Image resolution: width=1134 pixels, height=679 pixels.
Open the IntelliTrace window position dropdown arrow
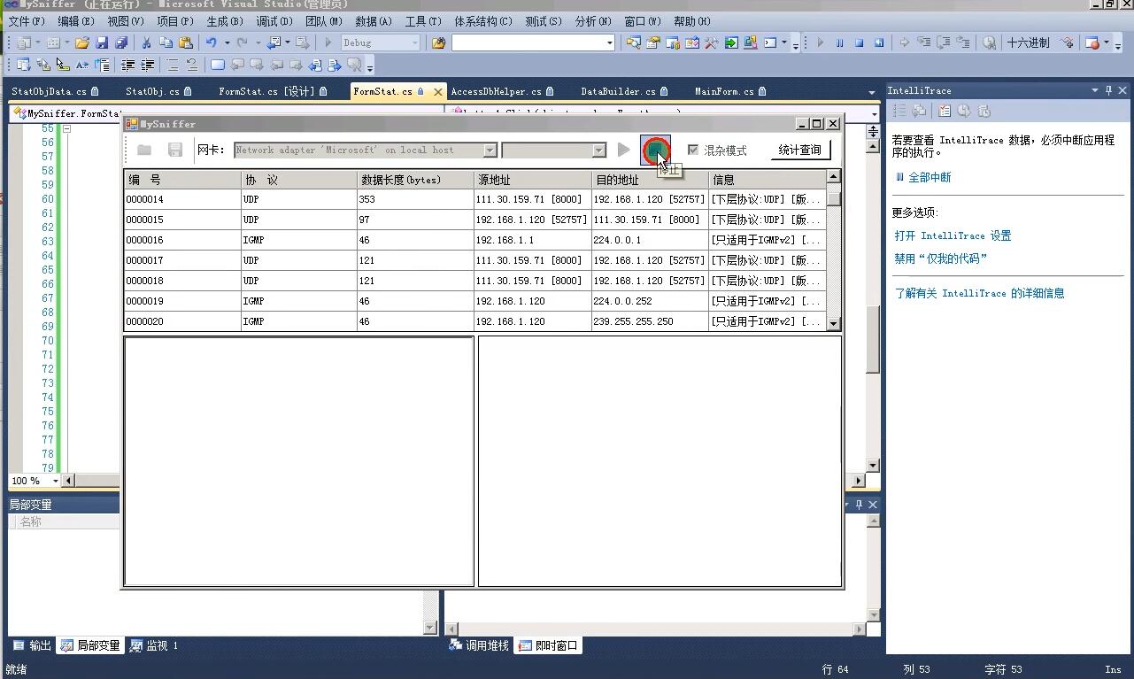click(1094, 90)
